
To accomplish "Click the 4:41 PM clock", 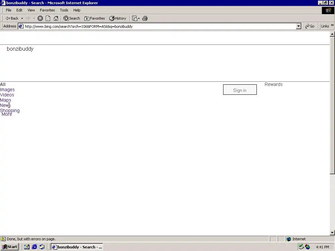I will 322,247.
